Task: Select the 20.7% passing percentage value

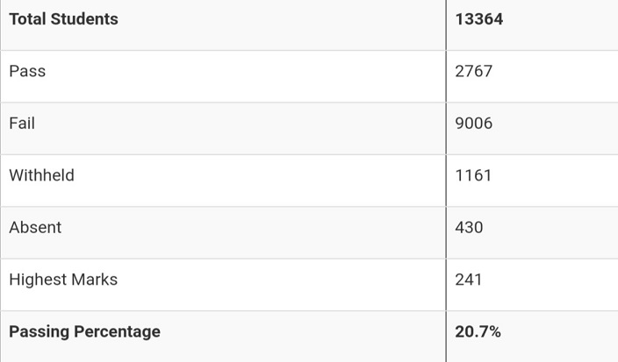Action: [x=478, y=331]
